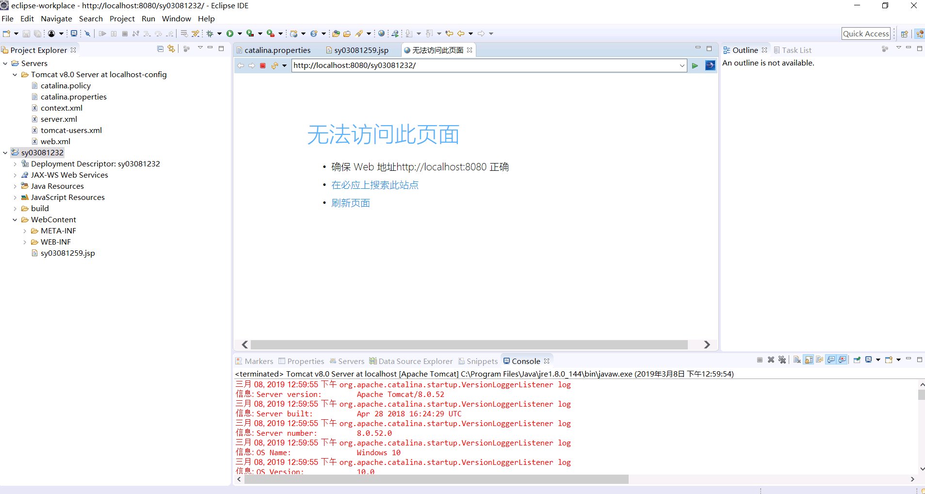Screen dimensions: 925x494
Task: Click Run Last Tool external tools icon
Action: (x=271, y=33)
